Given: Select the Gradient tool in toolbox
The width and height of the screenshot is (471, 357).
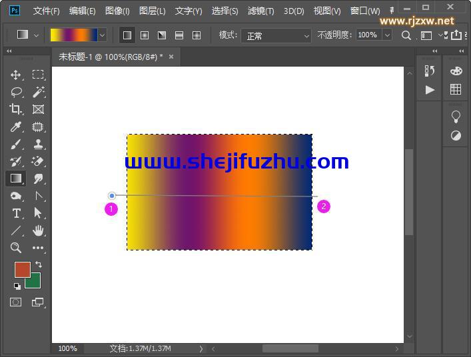Looking at the screenshot, I should (15, 178).
